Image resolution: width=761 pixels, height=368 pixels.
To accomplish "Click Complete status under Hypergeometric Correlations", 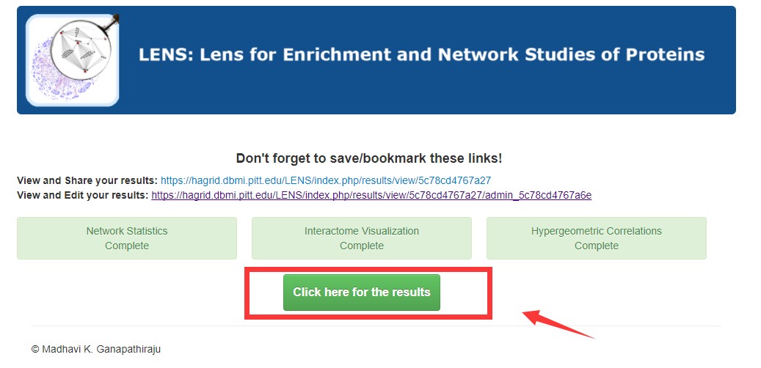I will (597, 246).
